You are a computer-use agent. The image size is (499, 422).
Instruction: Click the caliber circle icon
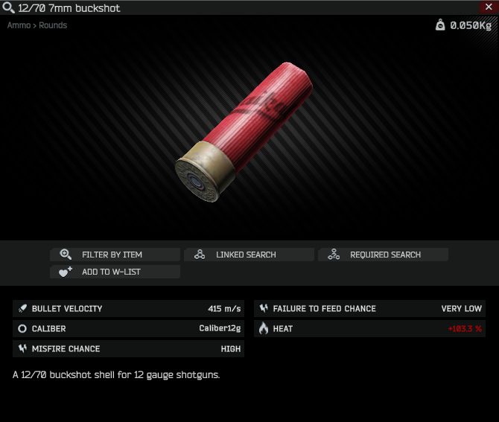click(22, 328)
